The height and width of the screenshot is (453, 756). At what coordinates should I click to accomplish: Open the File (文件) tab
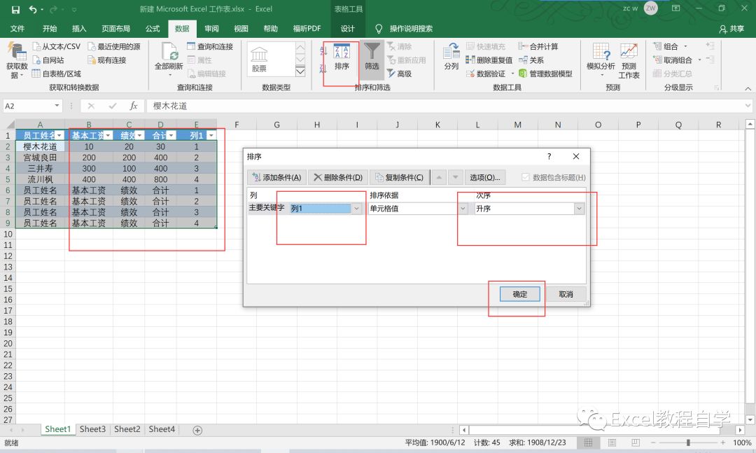(x=17, y=29)
